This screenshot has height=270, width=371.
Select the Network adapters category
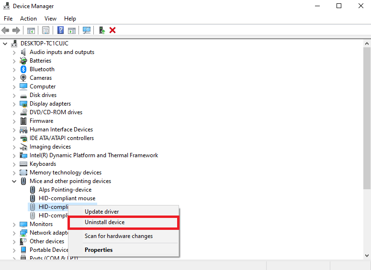[49, 233]
